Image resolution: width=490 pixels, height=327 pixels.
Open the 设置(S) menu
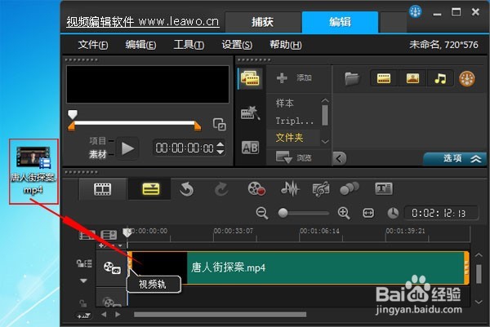[x=237, y=45]
